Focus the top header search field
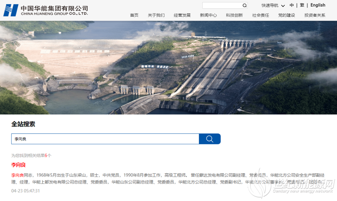This screenshot has height=201, width=337. pyautogui.click(x=222, y=5)
